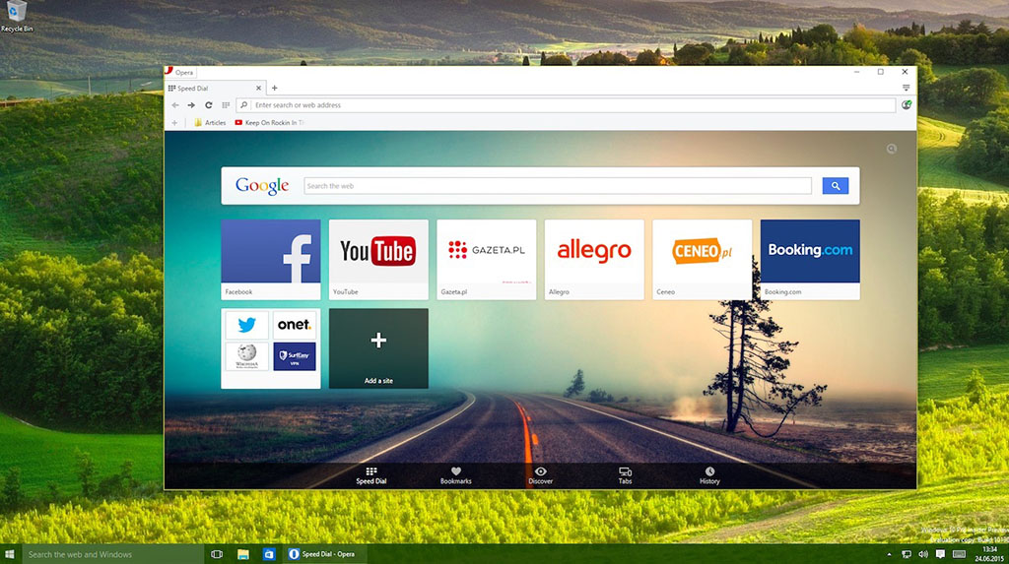
Task: Open the Facebook speed dial tile
Action: (271, 259)
